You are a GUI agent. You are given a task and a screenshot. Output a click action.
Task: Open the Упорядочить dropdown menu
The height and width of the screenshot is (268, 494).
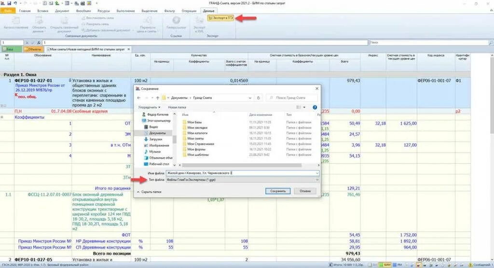click(x=149, y=108)
